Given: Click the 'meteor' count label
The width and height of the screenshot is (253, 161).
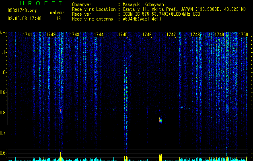Looking at the screenshot, I should (57, 12).
